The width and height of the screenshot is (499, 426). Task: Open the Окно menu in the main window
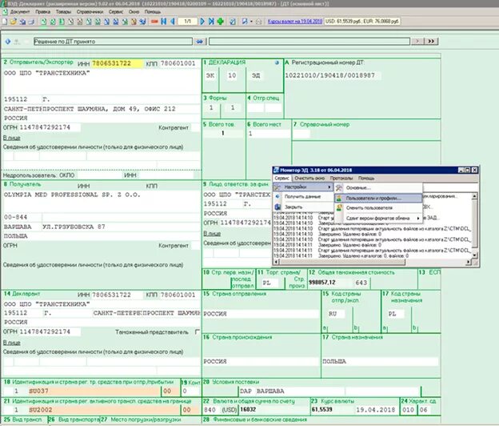(134, 12)
